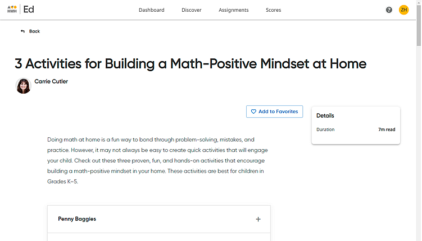Click the plus icon on Penny Baggies
Screen dimensions: 422x241
[x=258, y=219]
